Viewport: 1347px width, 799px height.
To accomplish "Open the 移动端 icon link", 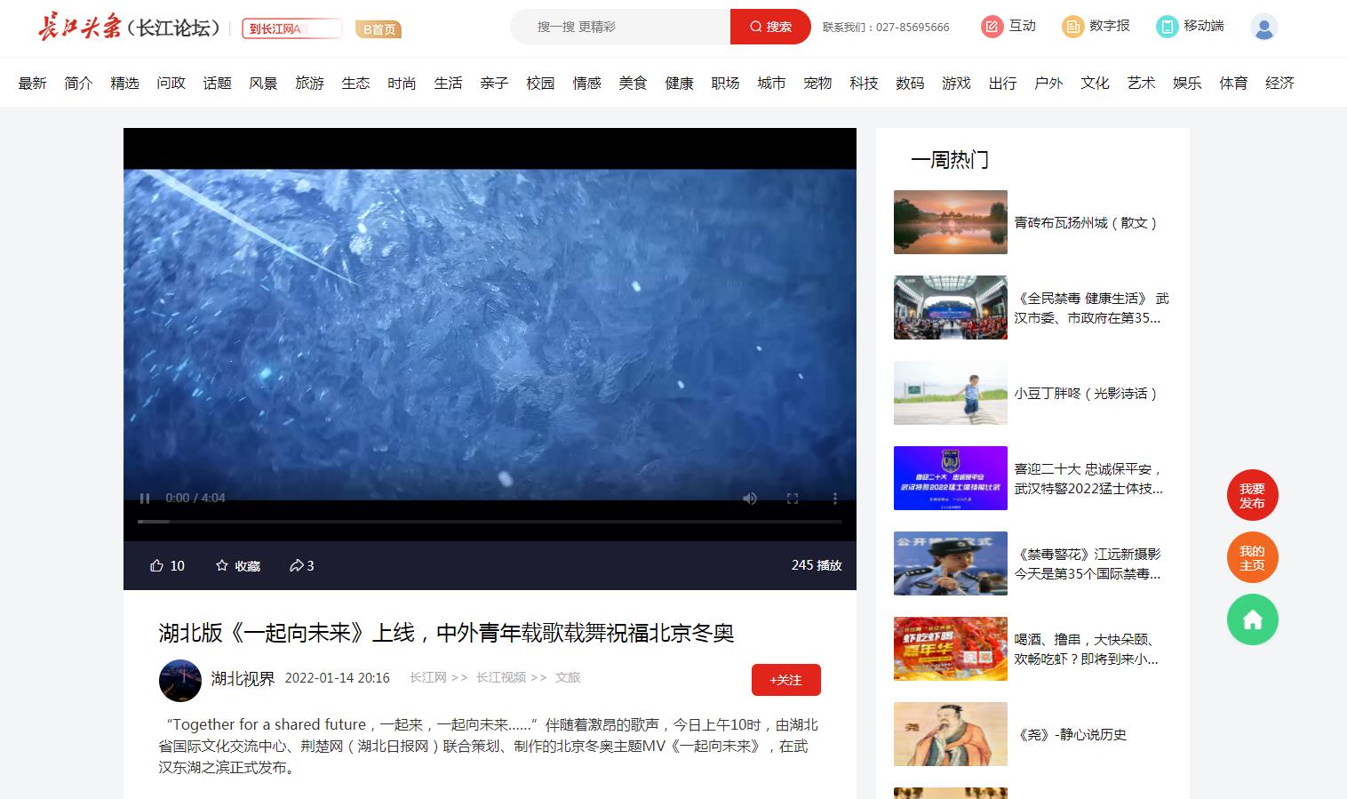I will pos(1167,27).
